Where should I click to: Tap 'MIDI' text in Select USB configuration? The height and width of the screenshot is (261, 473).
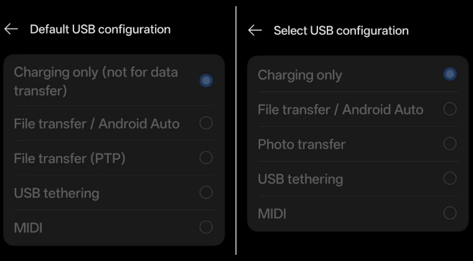pyautogui.click(x=272, y=214)
